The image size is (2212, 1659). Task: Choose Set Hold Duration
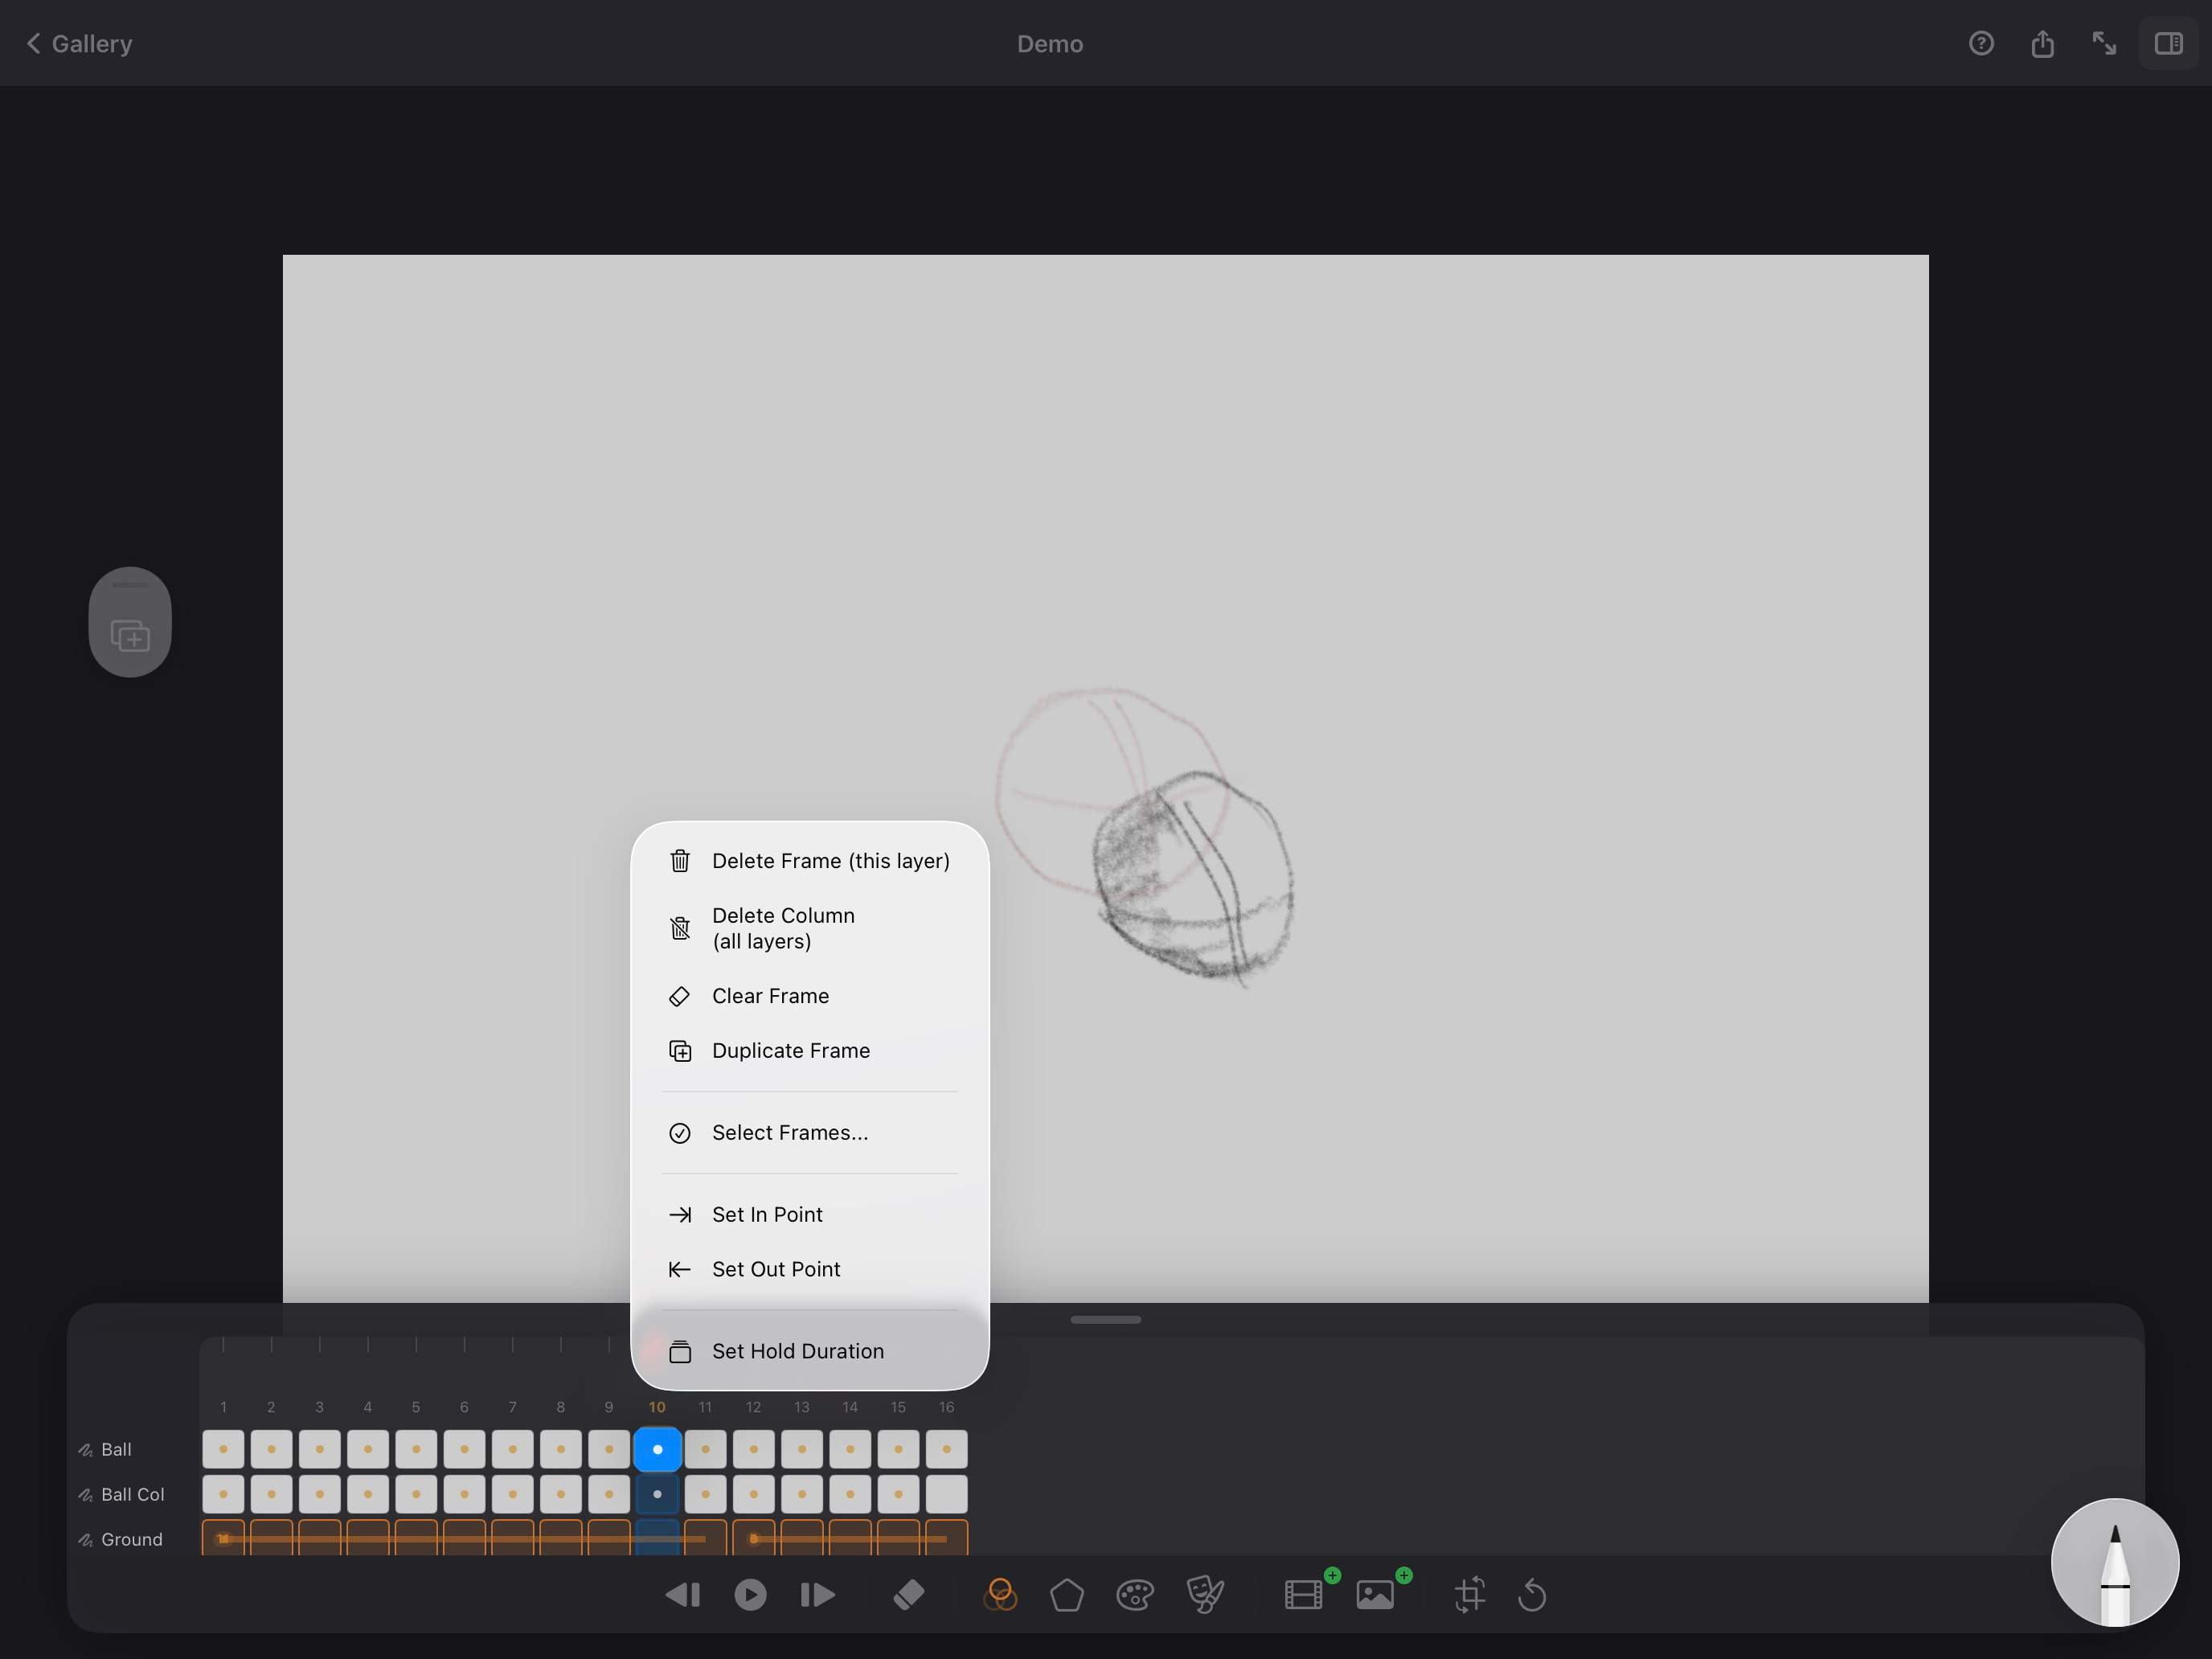point(810,1351)
